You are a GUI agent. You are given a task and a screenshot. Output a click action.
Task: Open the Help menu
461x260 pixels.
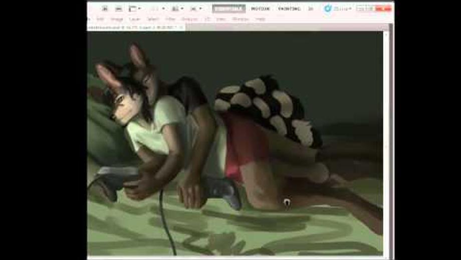[x=260, y=19]
